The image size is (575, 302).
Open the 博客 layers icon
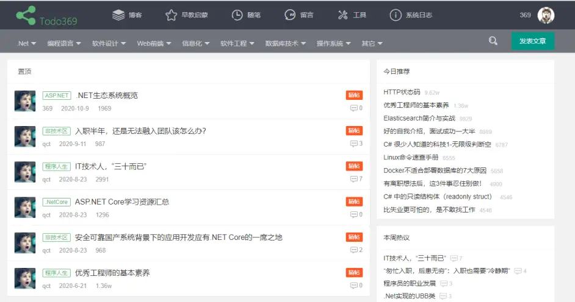(118, 15)
